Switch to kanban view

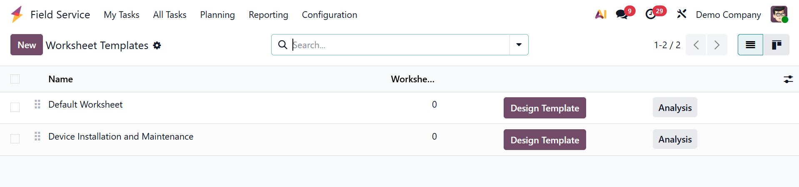776,45
